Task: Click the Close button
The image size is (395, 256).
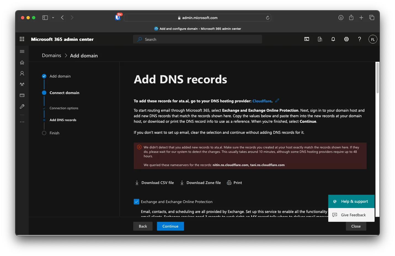Action: 356,226
